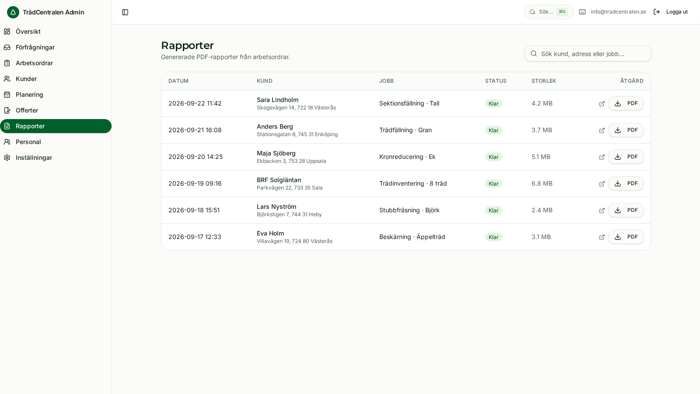Toggle the sidebar collapse icon
The width and height of the screenshot is (700, 394).
pos(125,12)
